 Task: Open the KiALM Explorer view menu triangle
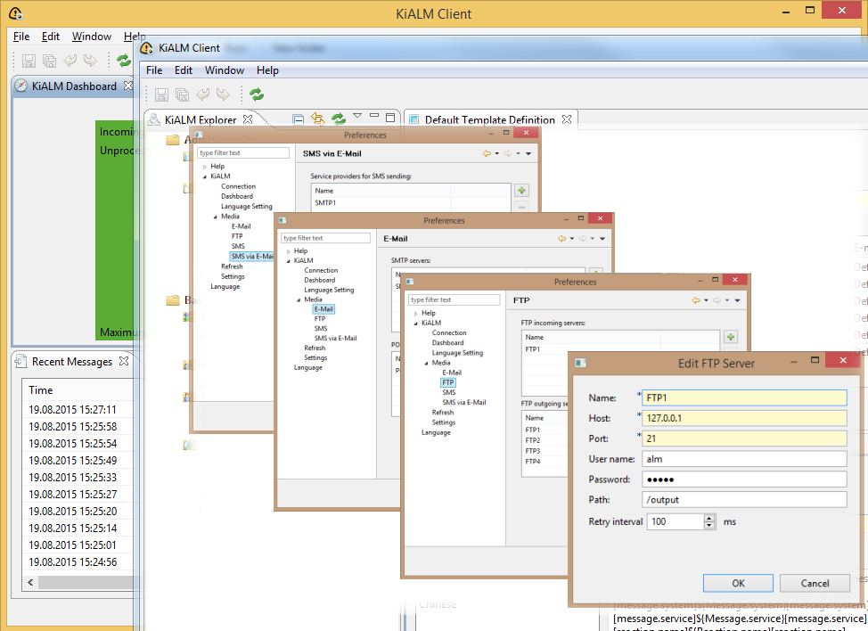(x=357, y=116)
